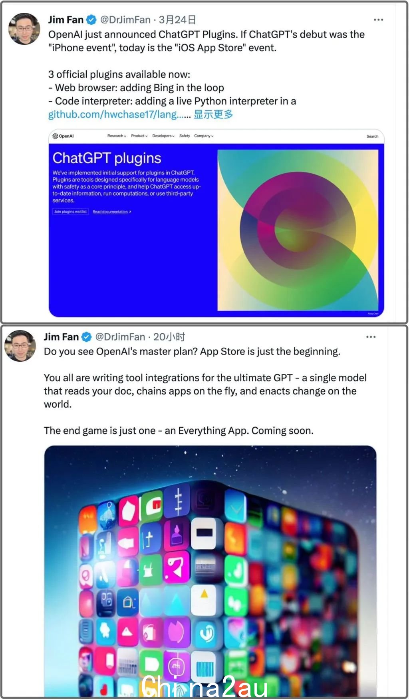This screenshot has width=409, height=699.
Task: Open the ChatGPT plugins gradient artwork
Action: (298, 230)
